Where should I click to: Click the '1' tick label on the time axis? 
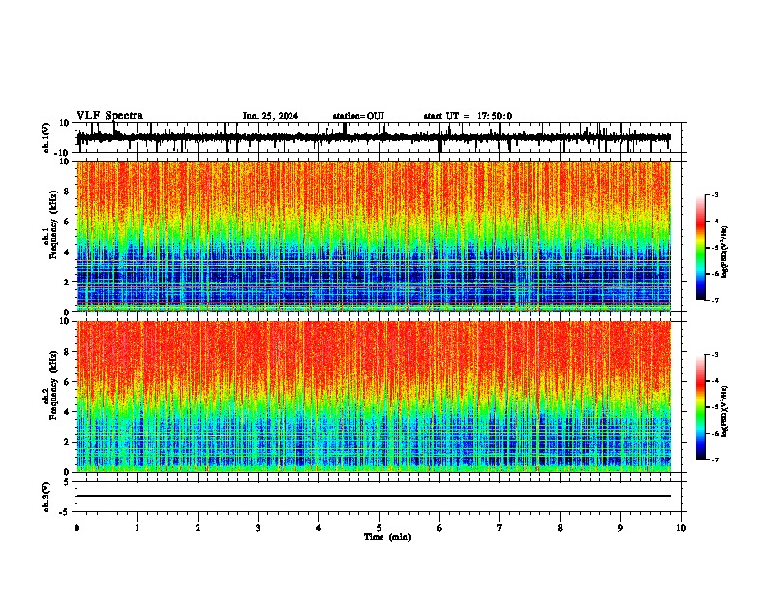(x=137, y=528)
